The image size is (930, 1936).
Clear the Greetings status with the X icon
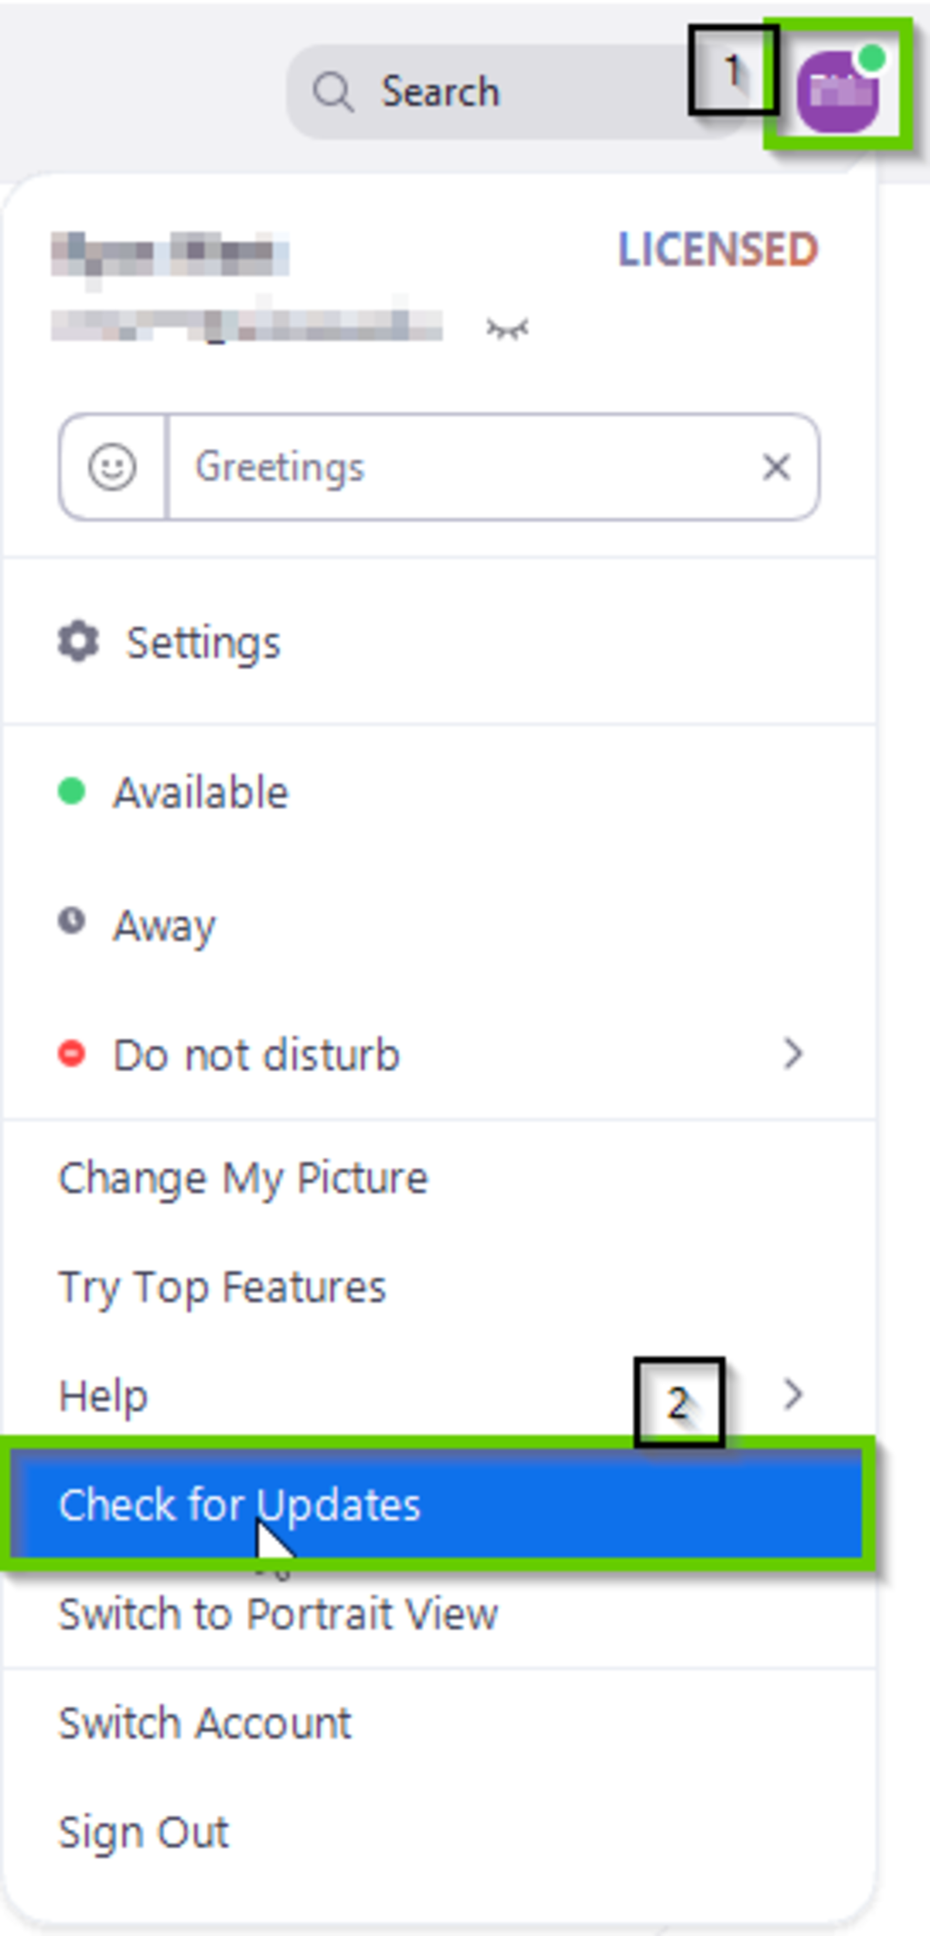(777, 467)
